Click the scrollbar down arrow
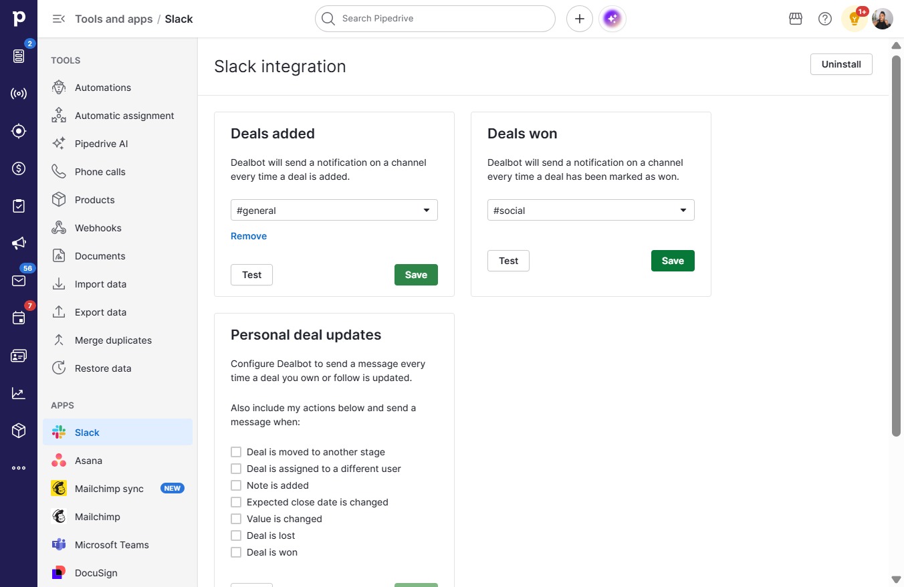The width and height of the screenshot is (904, 587). (897, 579)
